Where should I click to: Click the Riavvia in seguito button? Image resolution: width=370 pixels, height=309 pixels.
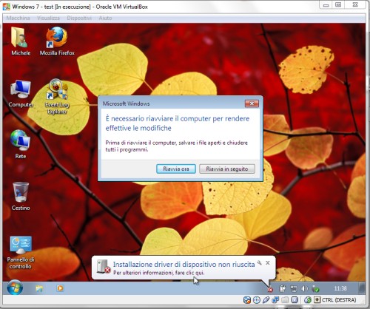pos(227,169)
